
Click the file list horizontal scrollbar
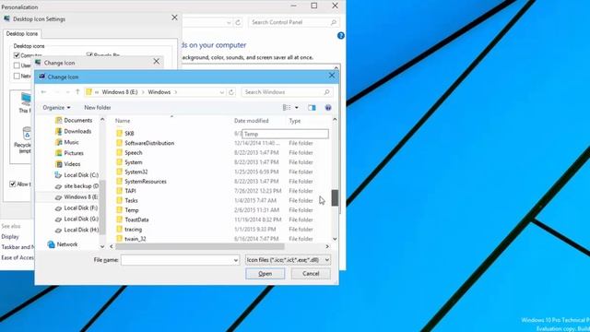tap(200, 246)
